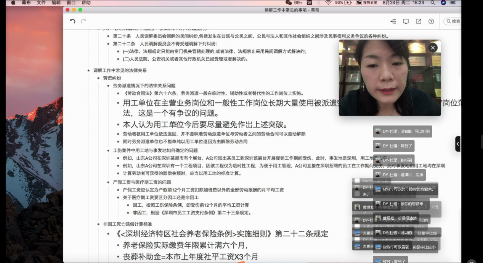Click chat message DY-杜璎：没有断 可以听到
483x263 pixels.
(x=403, y=131)
